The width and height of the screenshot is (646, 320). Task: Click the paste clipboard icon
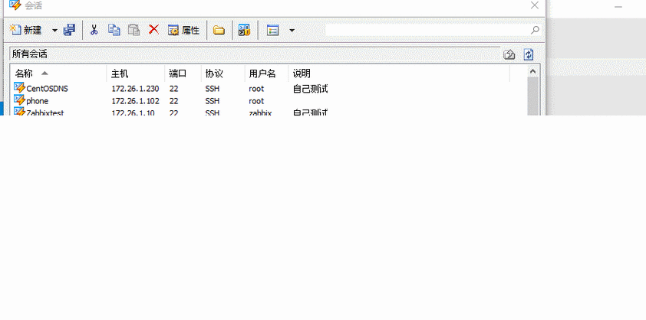pyautogui.click(x=133, y=30)
